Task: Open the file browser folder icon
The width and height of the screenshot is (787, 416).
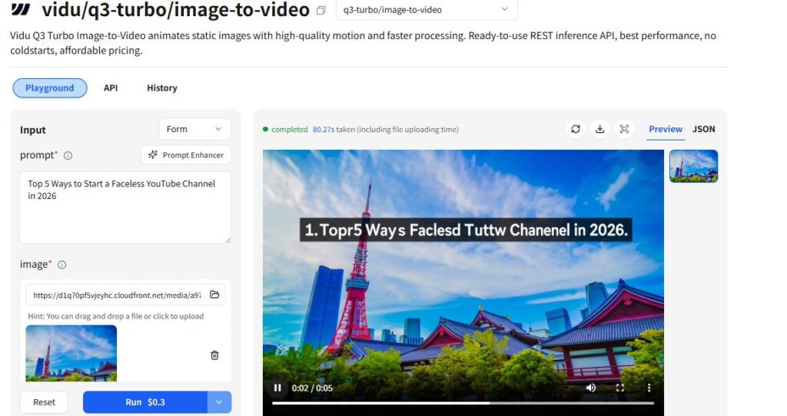Action: click(214, 295)
